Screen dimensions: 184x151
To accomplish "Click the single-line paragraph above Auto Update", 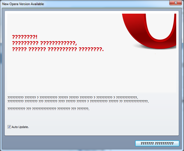I will tap(48, 109).
